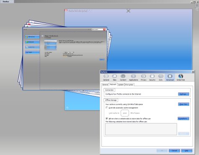Click the connection Settings button
The image size is (199, 155).
click(x=183, y=94)
